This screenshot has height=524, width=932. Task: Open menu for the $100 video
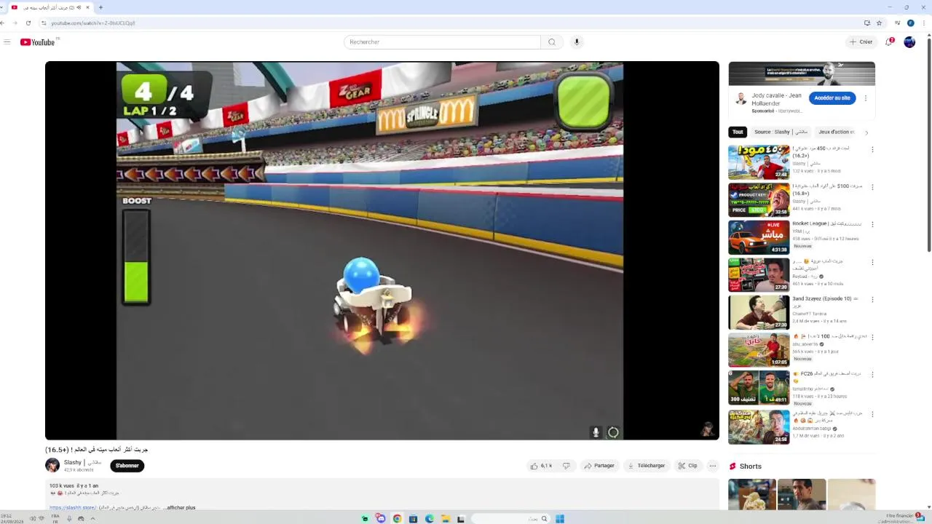tap(872, 187)
